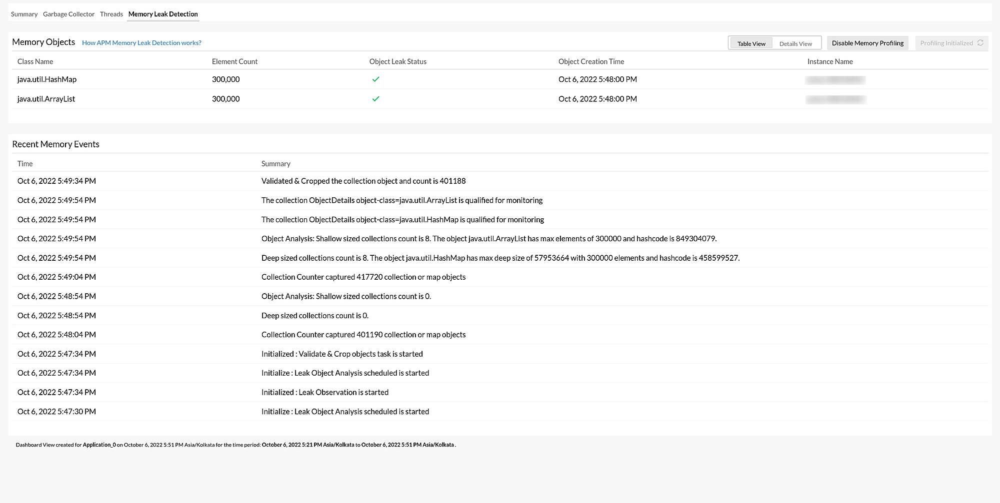Viewport: 1000px width, 503px height.
Task: Click the Time header in Recent Memory Events
Action: point(24,163)
